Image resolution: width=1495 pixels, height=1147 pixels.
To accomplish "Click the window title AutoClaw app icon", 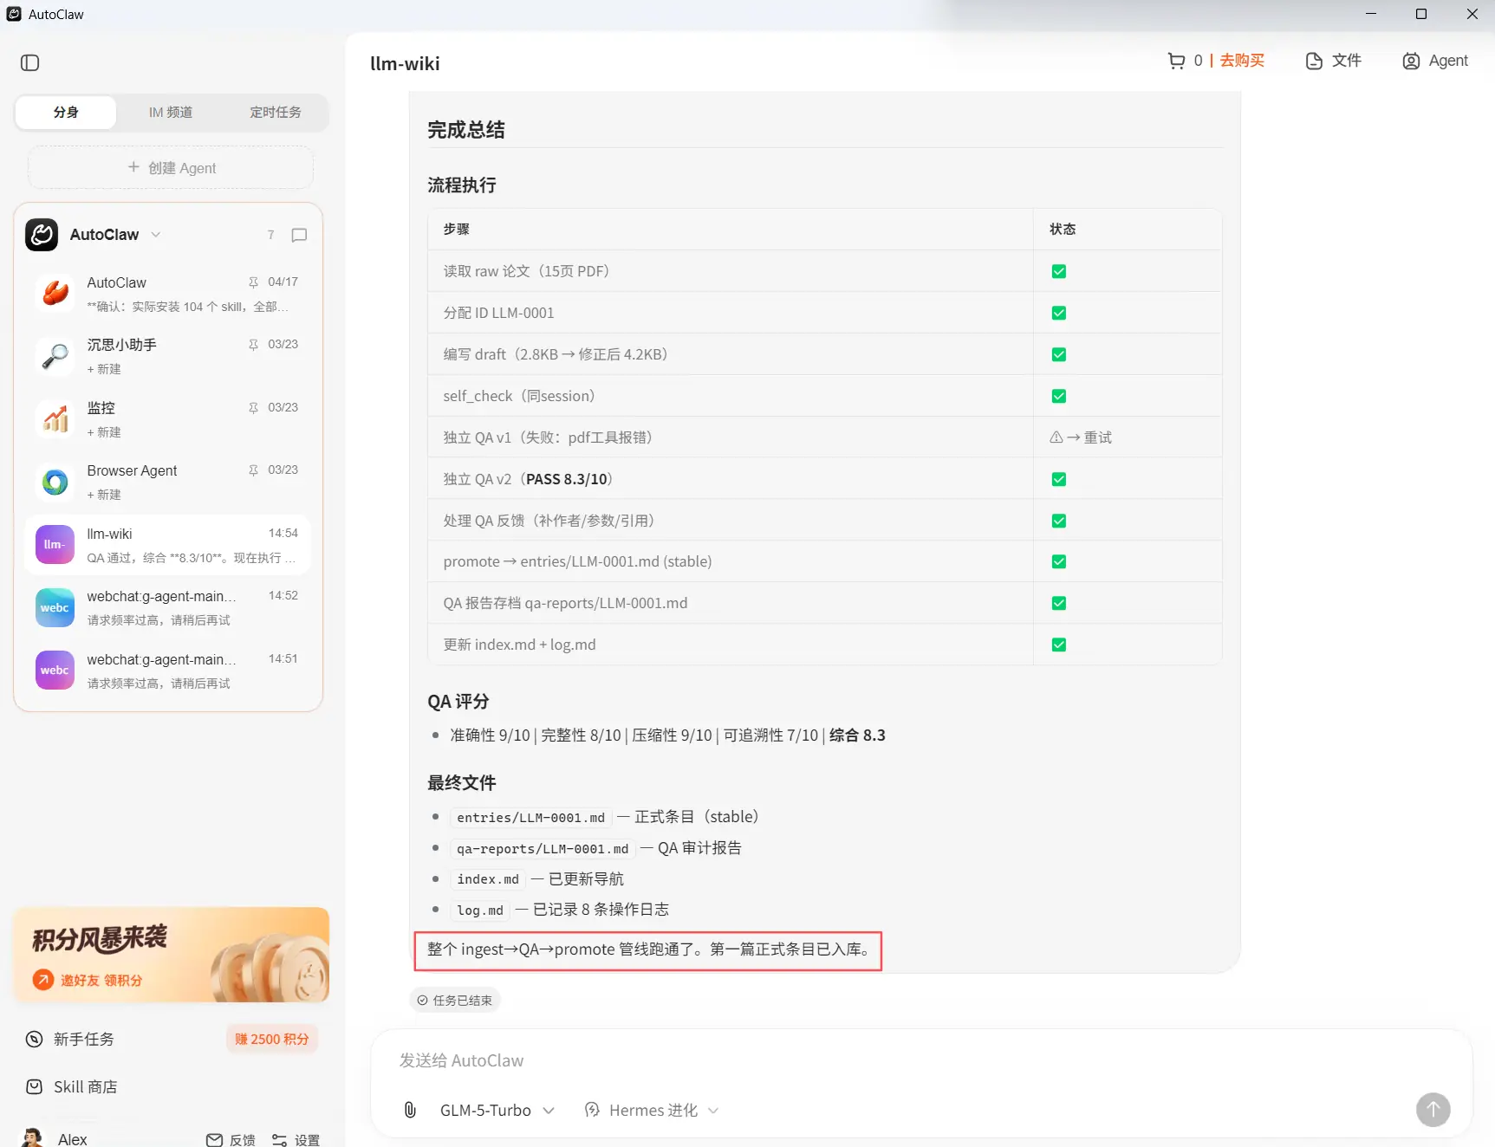I will tap(14, 14).
